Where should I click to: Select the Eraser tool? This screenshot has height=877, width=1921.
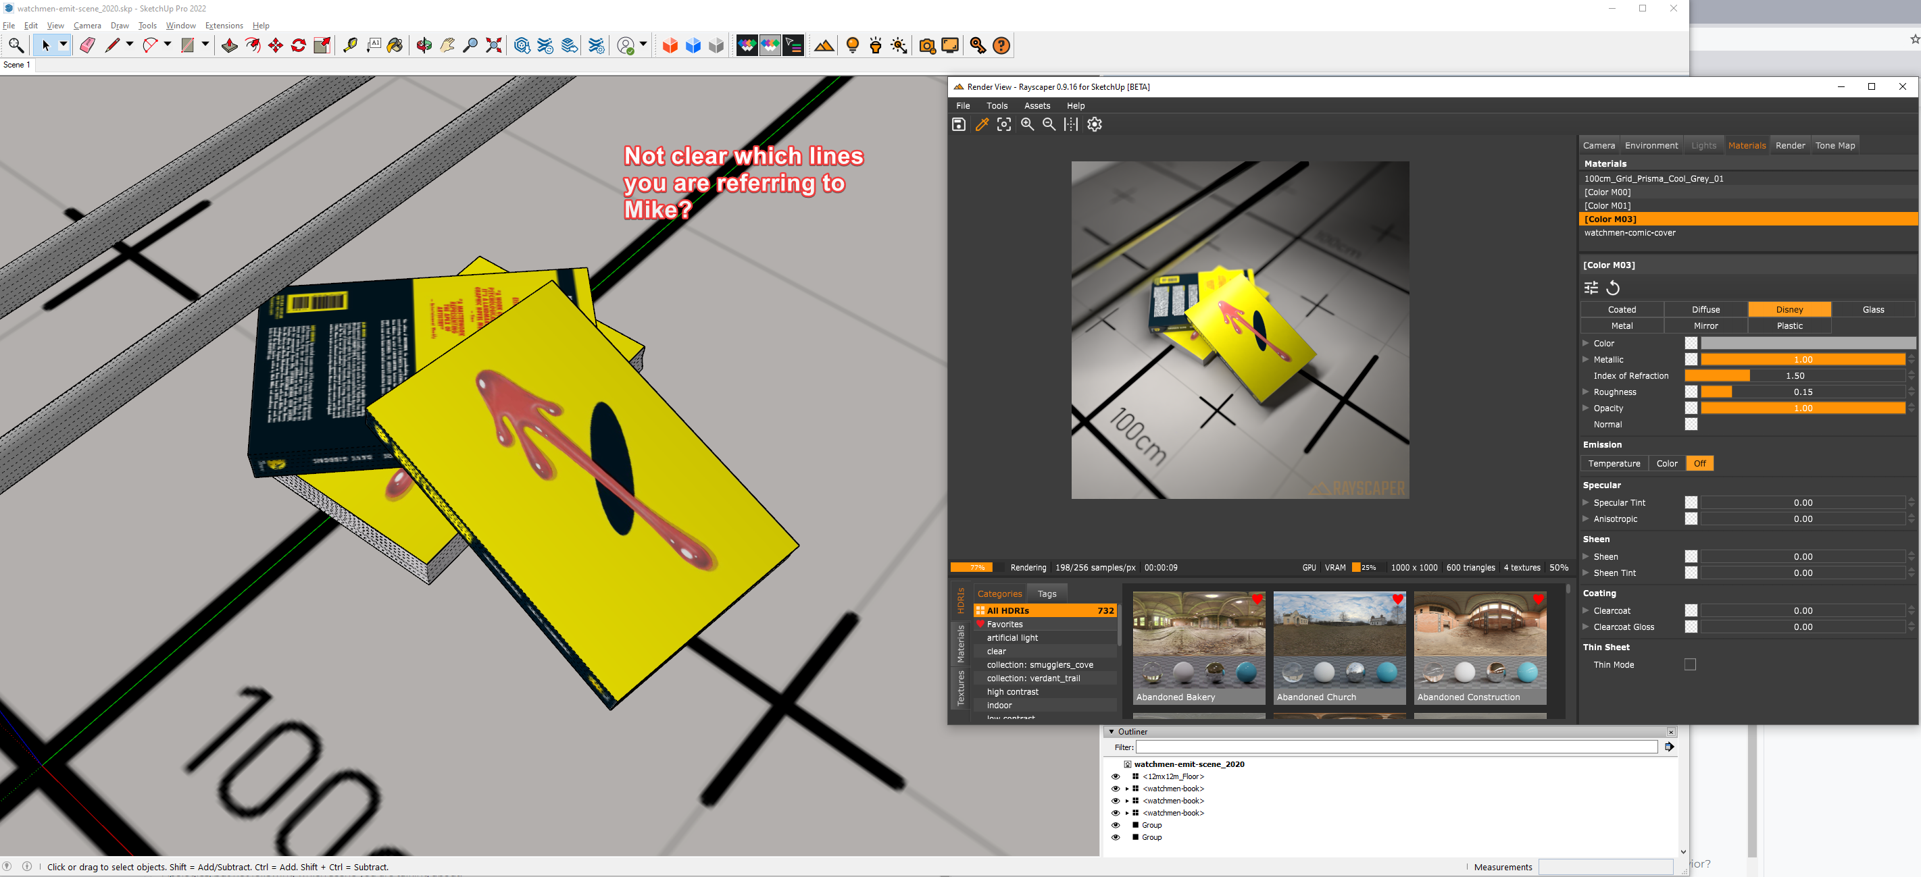click(87, 45)
